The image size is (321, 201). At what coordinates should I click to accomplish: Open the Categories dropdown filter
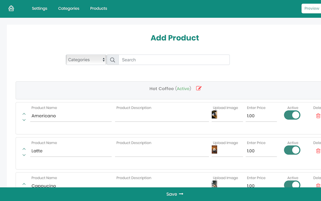tap(86, 60)
